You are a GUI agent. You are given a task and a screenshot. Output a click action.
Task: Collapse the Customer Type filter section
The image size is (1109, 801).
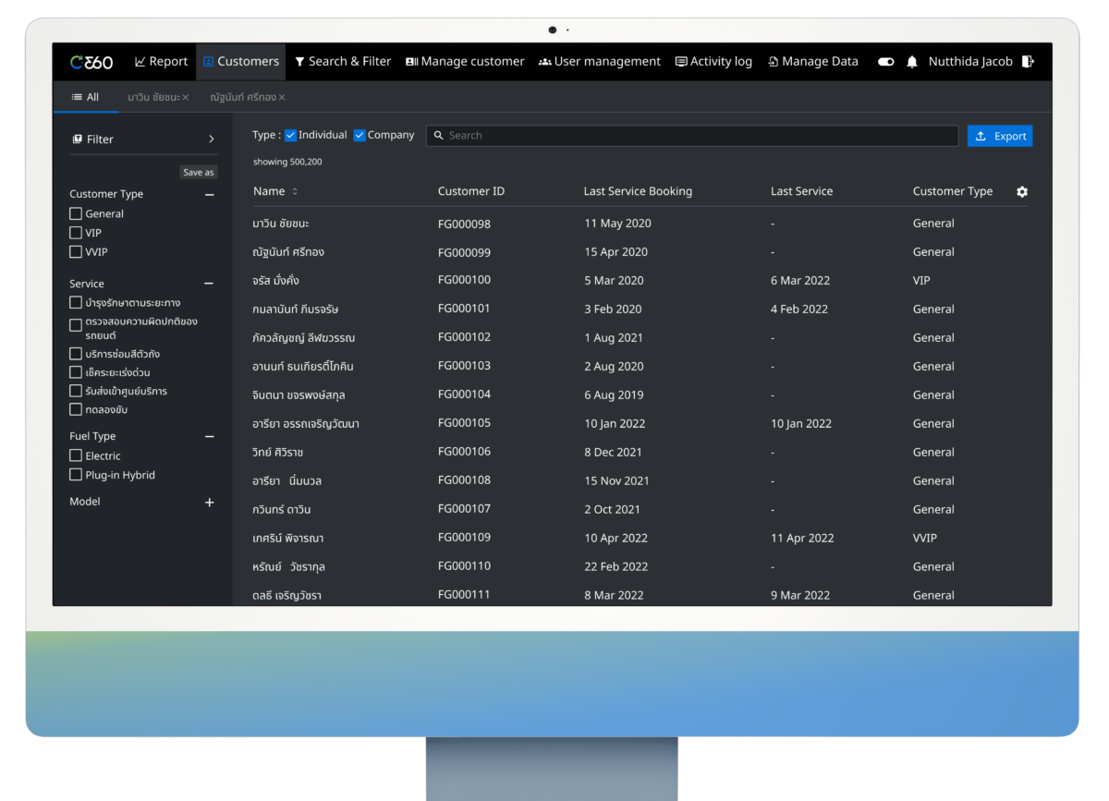point(209,195)
